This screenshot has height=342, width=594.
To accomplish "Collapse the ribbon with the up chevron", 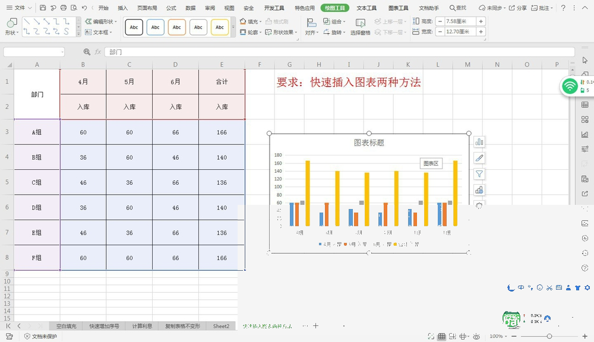I will [585, 8].
